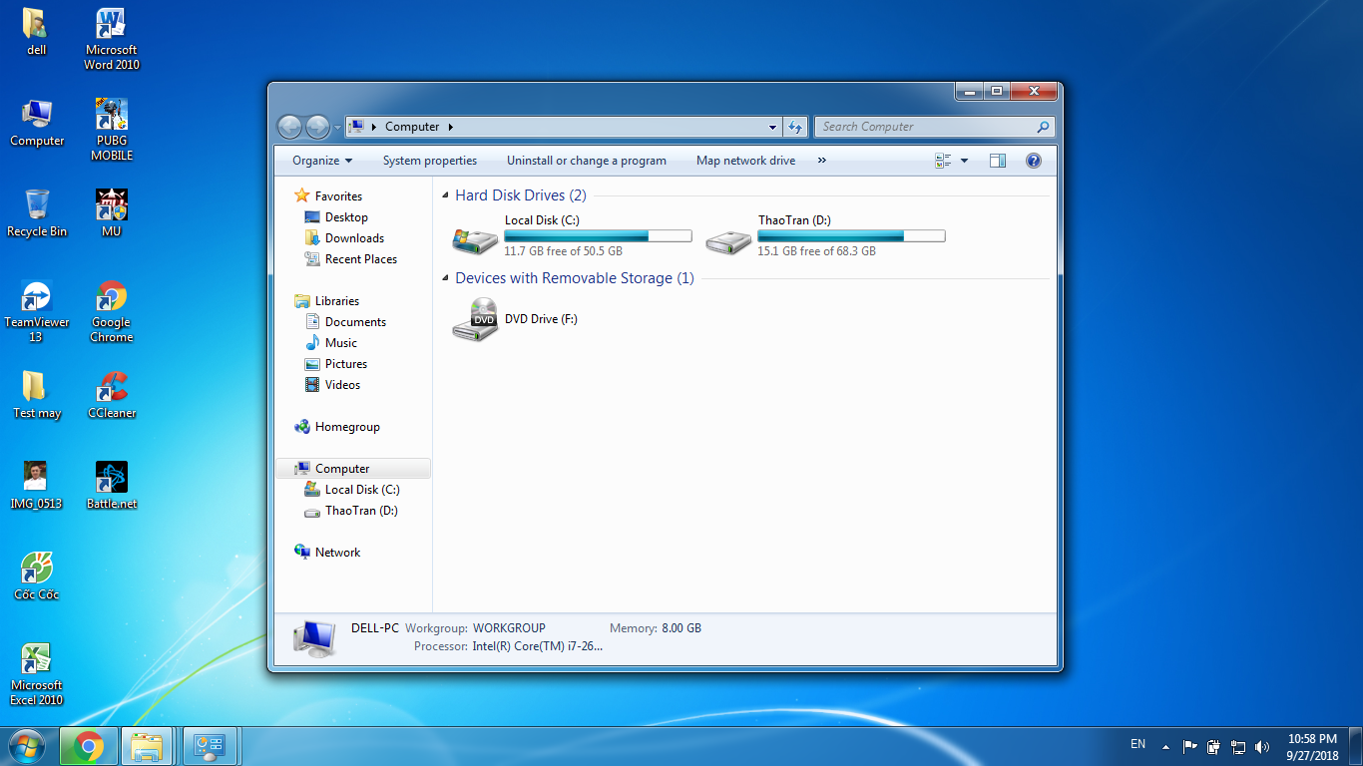Open the taskbar clock and date
Screen dimensions: 1363x766
(x=1312, y=747)
